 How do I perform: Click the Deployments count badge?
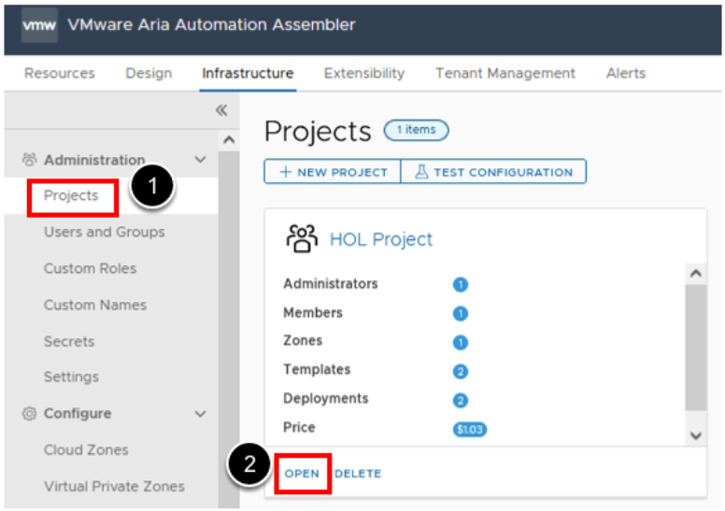coord(460,400)
